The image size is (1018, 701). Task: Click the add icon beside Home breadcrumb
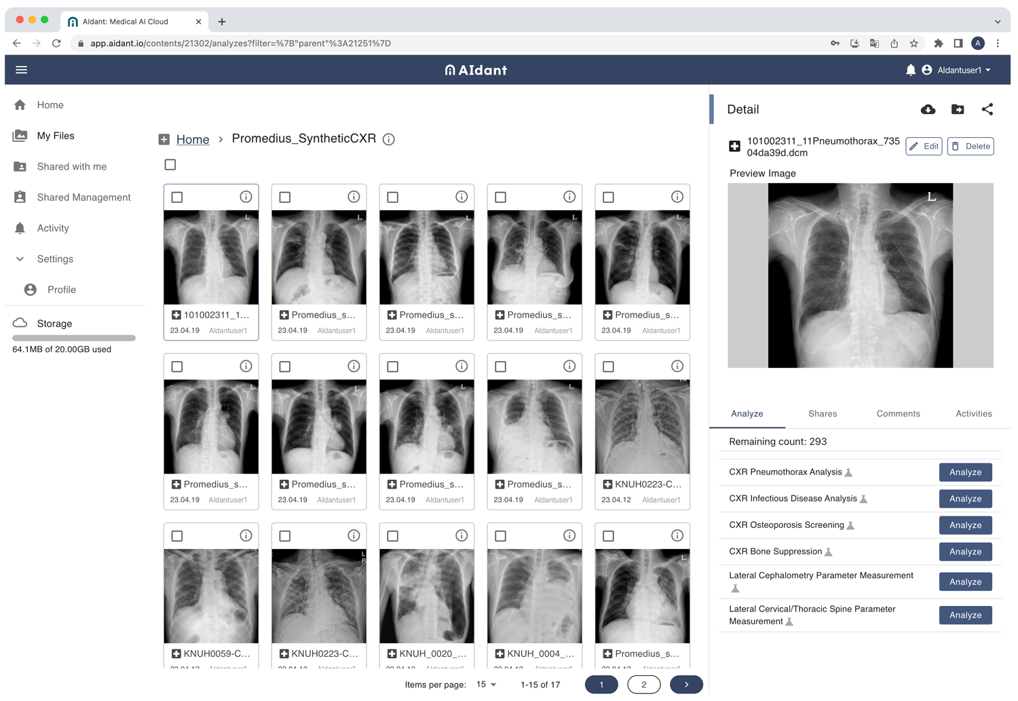coord(164,139)
